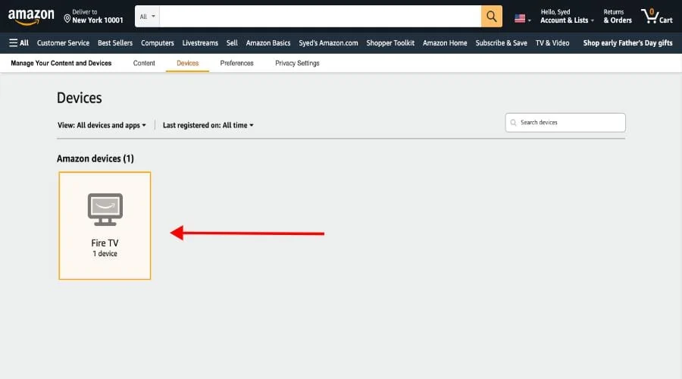682x379 pixels.
Task: Go to Computers section
Action: tap(158, 42)
